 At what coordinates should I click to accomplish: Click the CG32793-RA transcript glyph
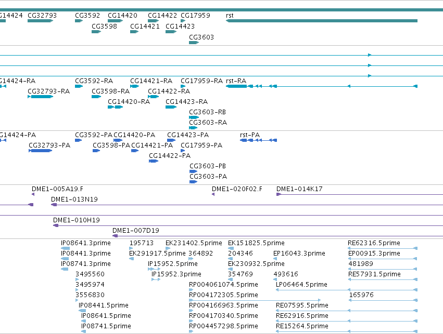point(41,97)
